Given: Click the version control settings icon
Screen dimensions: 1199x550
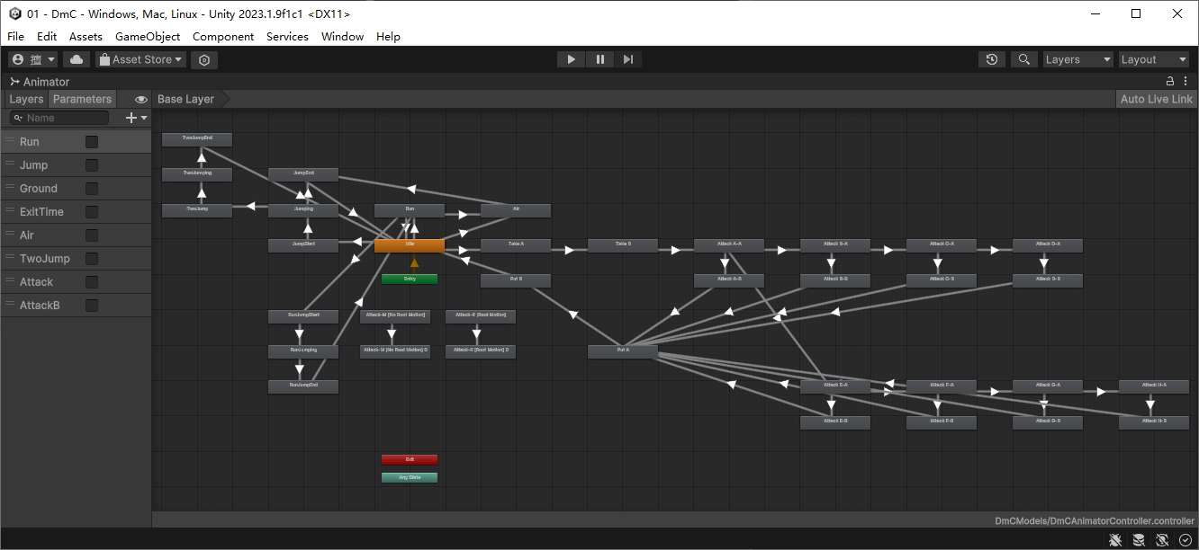Looking at the screenshot, I should (204, 59).
